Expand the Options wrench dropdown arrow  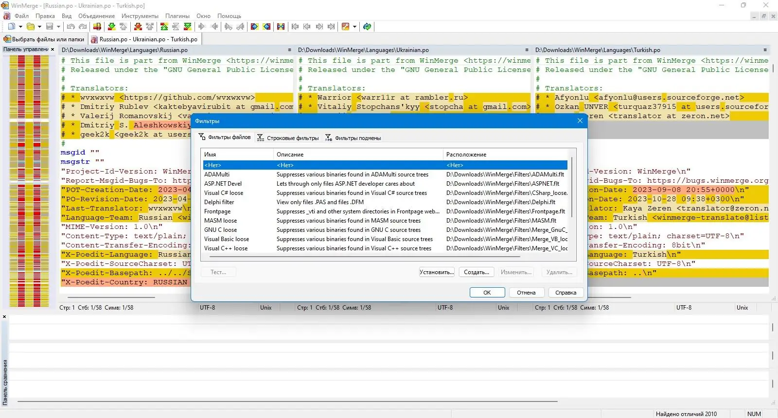(354, 27)
